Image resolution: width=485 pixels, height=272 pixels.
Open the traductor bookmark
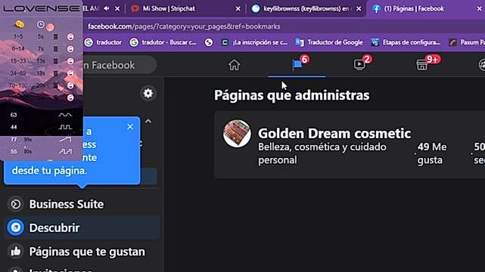click(103, 42)
